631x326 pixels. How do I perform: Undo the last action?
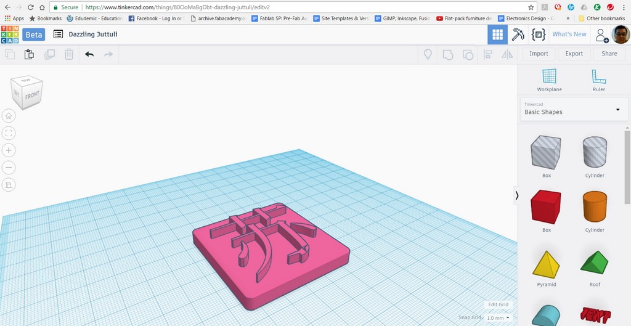coord(89,54)
